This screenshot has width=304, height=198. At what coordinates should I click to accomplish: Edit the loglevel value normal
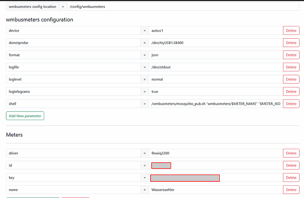(x=215, y=79)
